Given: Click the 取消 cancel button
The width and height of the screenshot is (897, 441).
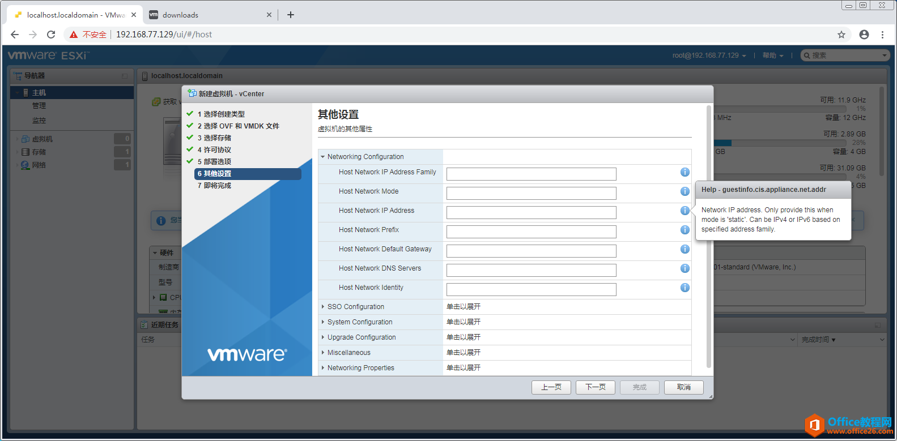Looking at the screenshot, I should pyautogui.click(x=684, y=387).
